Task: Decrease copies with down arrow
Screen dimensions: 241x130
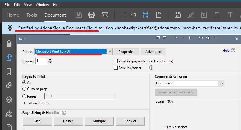Action: point(50,63)
